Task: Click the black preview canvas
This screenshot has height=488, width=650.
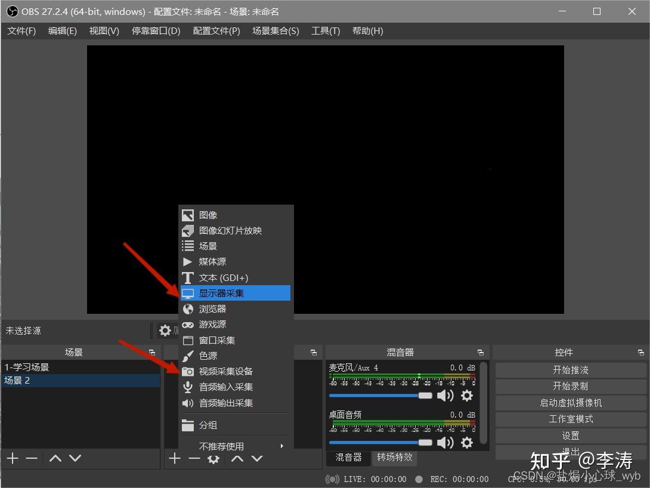Action: 326,179
